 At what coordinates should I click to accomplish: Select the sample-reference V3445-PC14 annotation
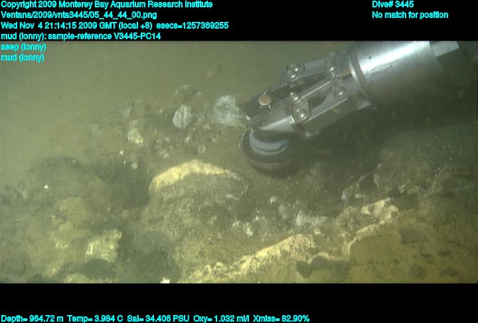[104, 37]
